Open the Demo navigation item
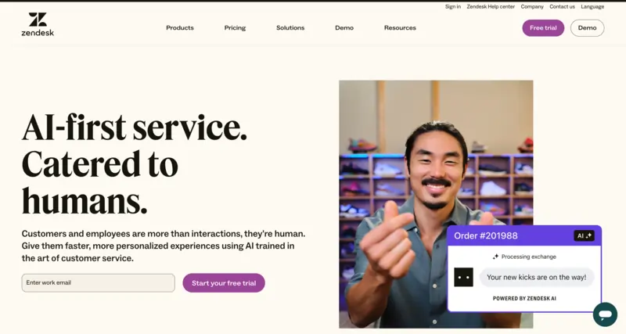 coord(344,28)
